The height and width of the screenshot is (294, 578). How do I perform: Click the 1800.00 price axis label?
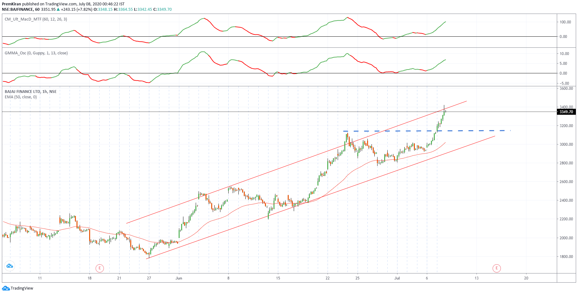click(566, 257)
